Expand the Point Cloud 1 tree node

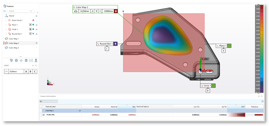click(6, 20)
